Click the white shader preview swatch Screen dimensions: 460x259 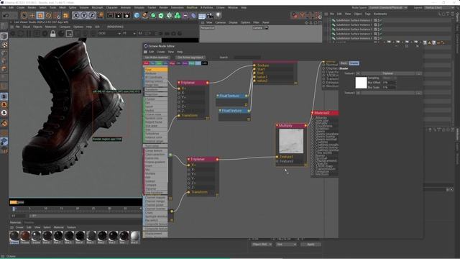[x=361, y=83]
